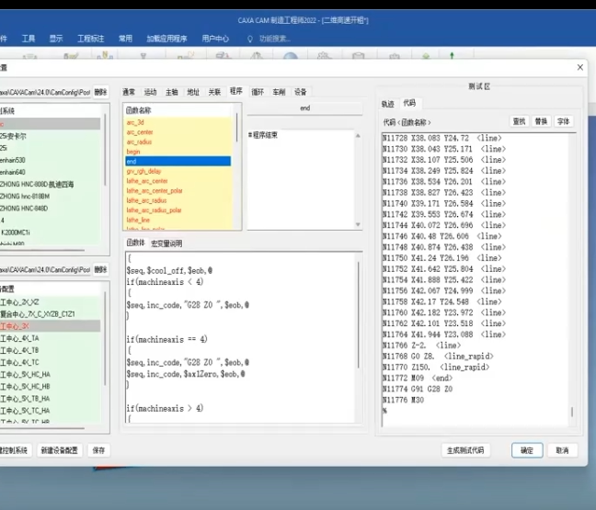Click the test code area scrollbar
Screen dimensions: 596x510
(572, 412)
